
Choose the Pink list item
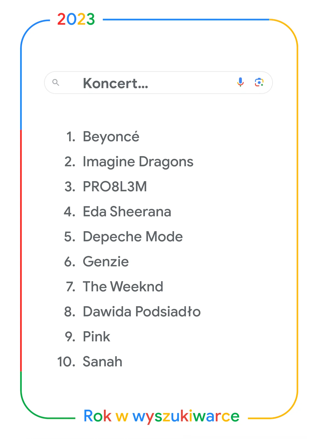(x=96, y=337)
